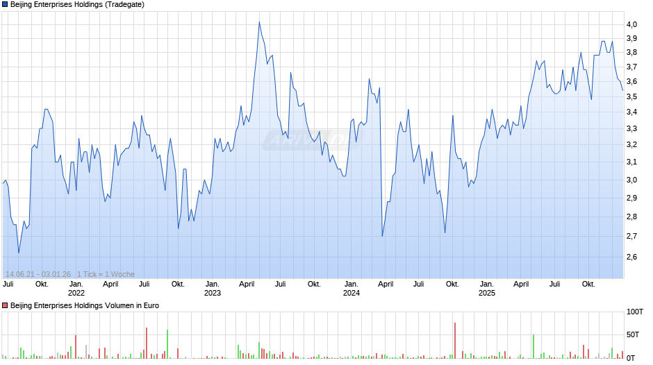The width and height of the screenshot is (653, 365).
Task: Click the 3,1 price axis label
Action: click(x=631, y=162)
